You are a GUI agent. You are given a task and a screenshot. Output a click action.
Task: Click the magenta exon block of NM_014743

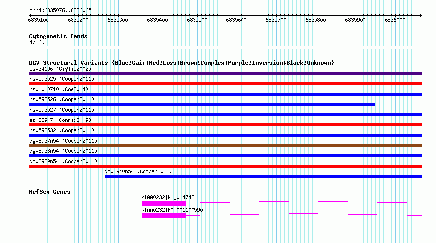pos(164,203)
